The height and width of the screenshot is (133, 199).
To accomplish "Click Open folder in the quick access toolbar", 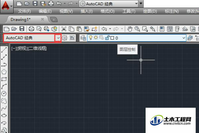I will coord(27,3).
